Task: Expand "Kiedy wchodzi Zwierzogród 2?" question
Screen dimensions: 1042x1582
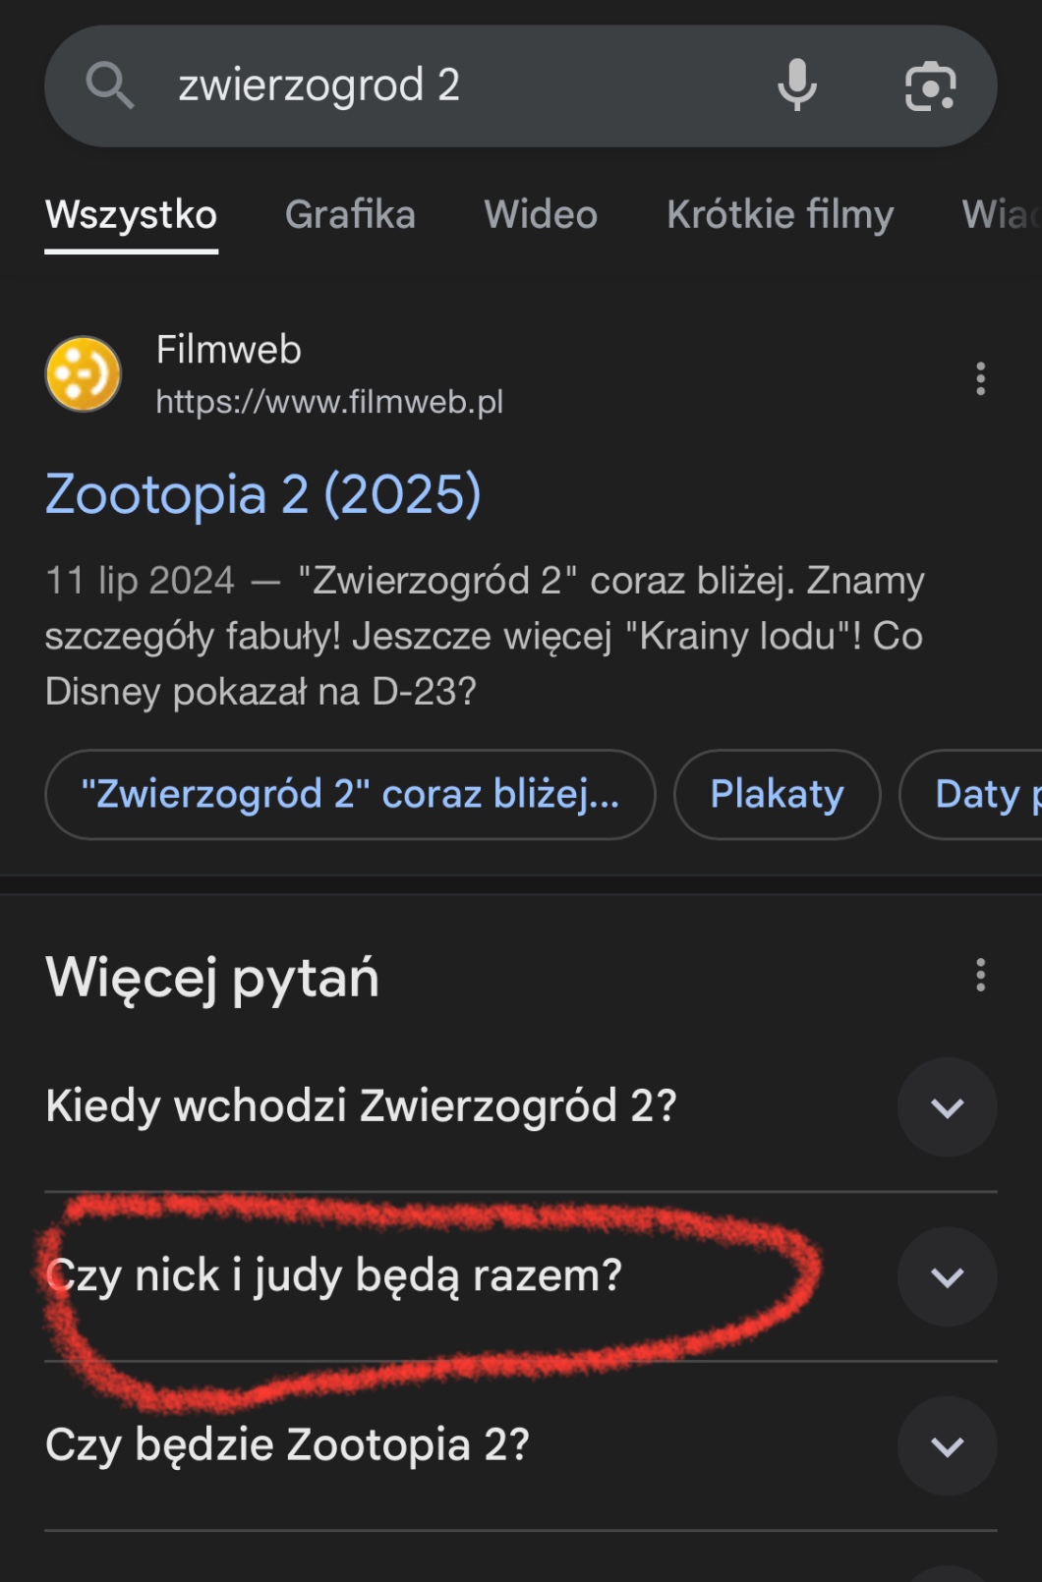Action: [x=947, y=1107]
